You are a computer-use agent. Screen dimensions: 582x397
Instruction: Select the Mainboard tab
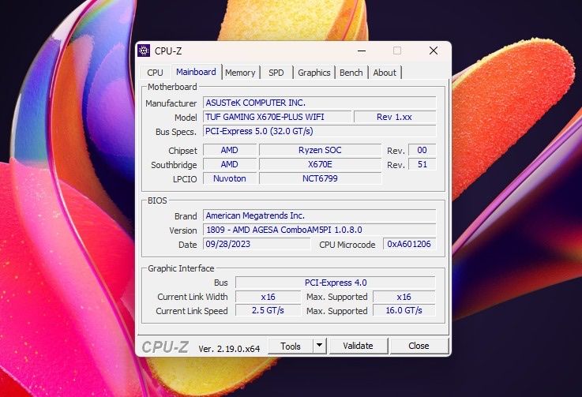pos(196,72)
